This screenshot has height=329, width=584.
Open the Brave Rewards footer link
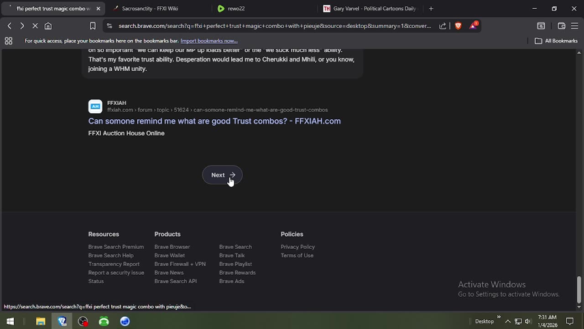coord(237,273)
